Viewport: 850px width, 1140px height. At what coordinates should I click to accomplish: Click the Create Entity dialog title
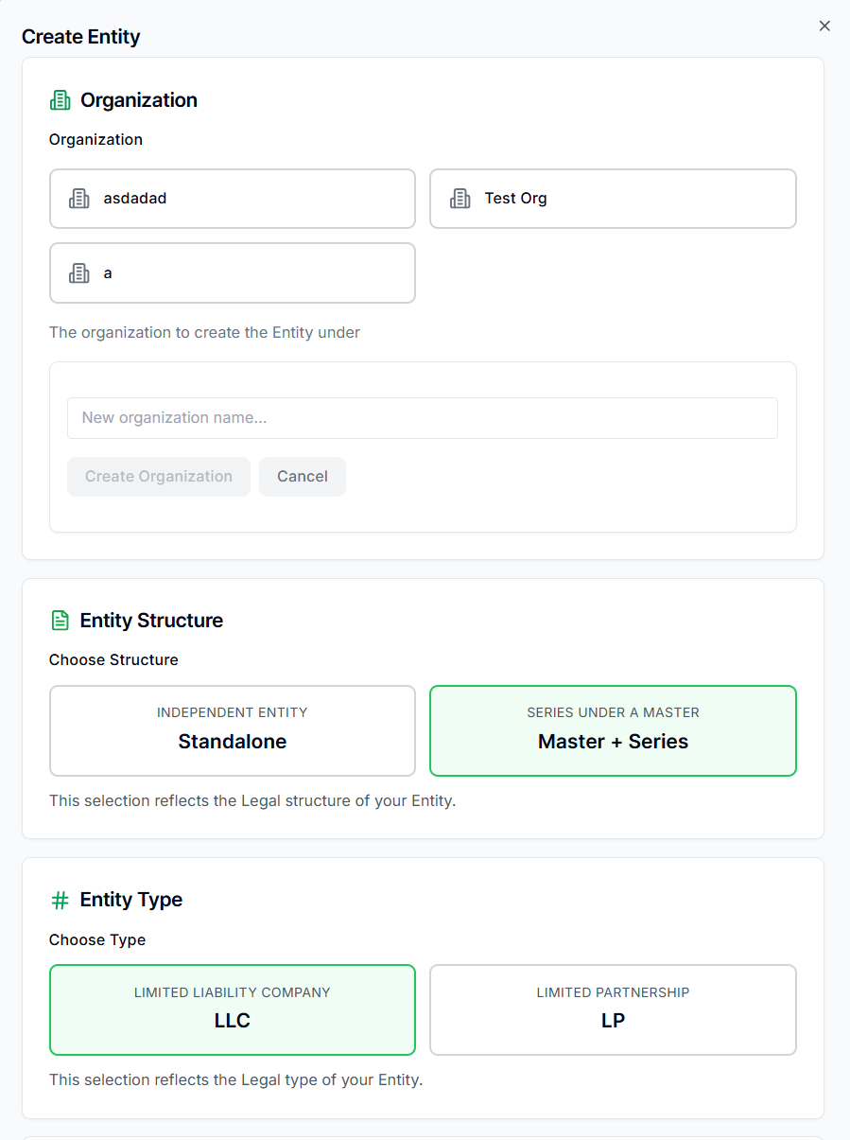81,37
